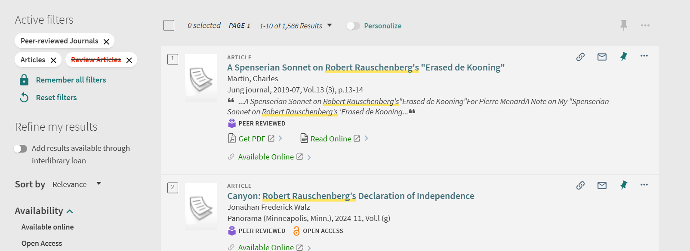
Task: Collapse the Availability facet section
Action: point(70,211)
